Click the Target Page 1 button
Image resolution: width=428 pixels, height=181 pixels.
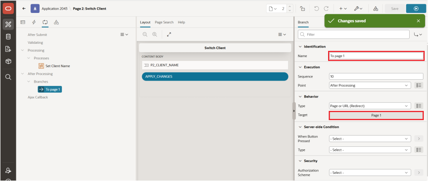coord(376,116)
